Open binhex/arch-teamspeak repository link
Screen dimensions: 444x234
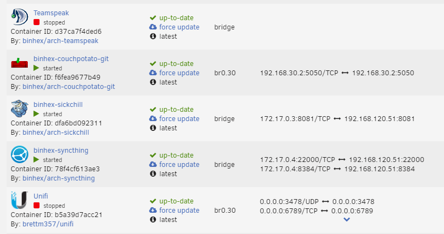coord(60,40)
